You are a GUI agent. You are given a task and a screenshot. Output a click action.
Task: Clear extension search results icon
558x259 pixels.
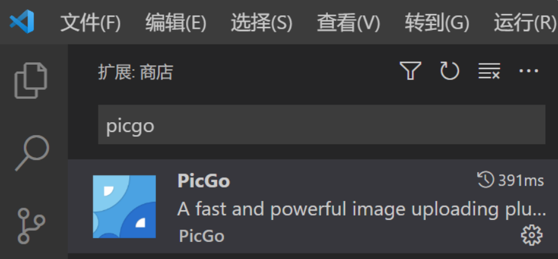tap(489, 71)
